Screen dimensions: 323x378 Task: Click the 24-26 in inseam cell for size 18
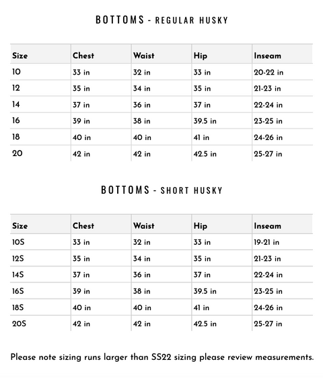pos(268,137)
